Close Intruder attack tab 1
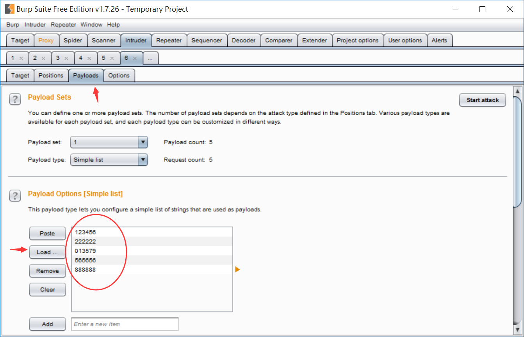 click(21, 58)
